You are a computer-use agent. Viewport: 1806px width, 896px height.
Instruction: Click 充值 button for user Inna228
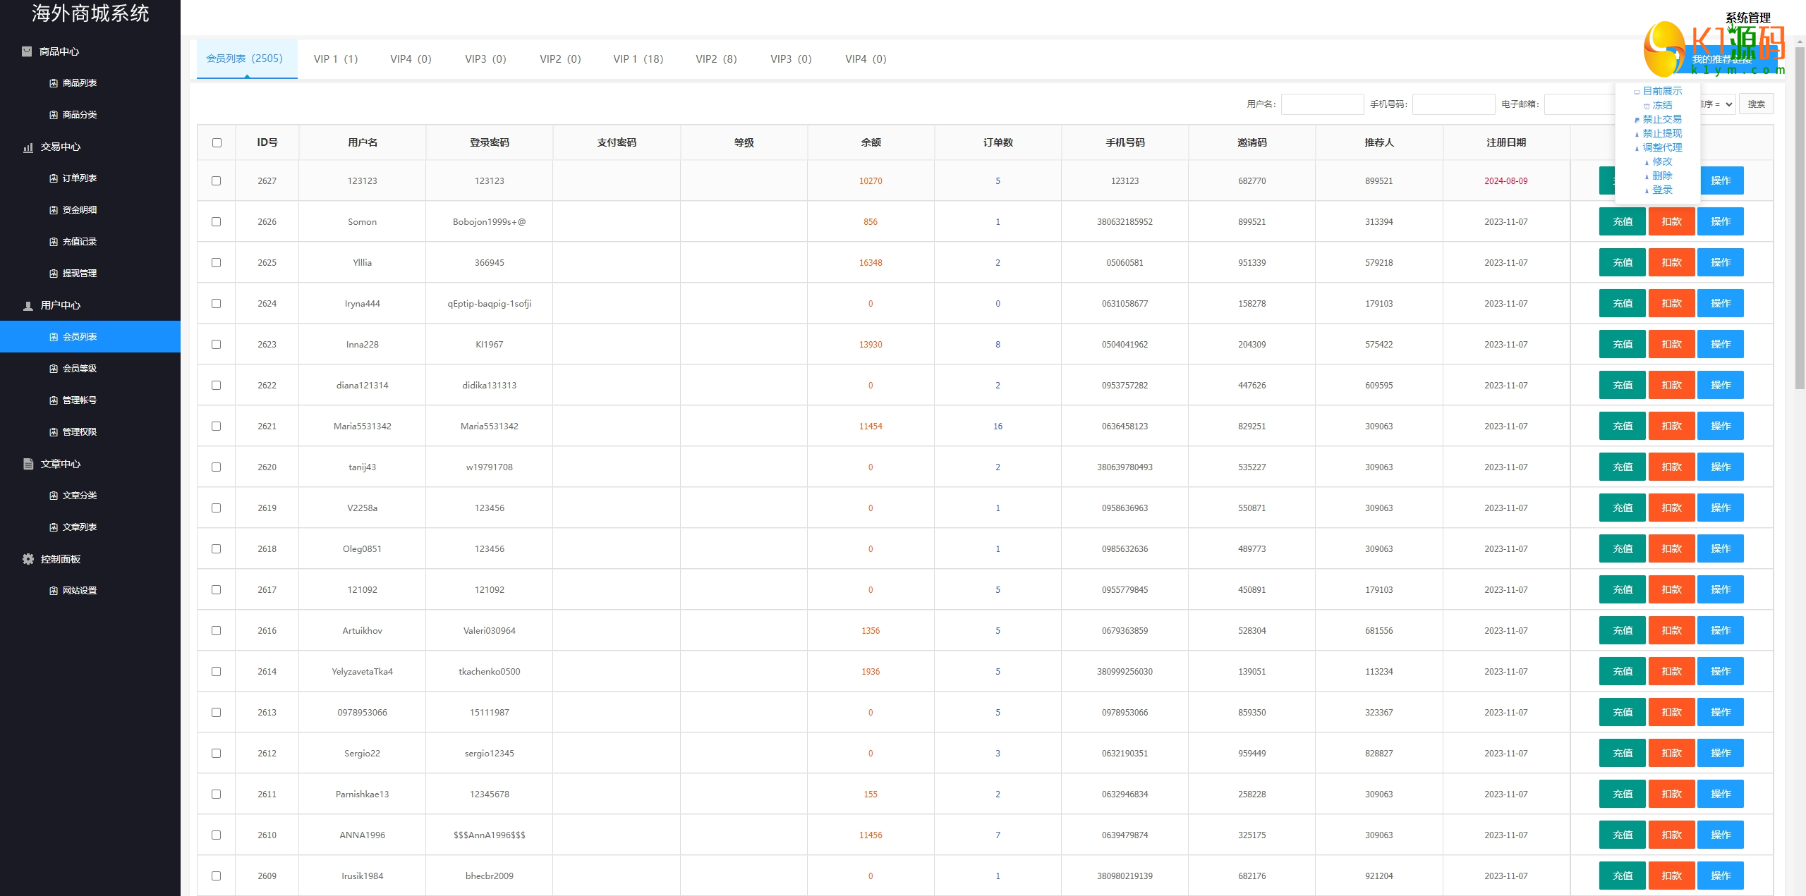coord(1622,344)
